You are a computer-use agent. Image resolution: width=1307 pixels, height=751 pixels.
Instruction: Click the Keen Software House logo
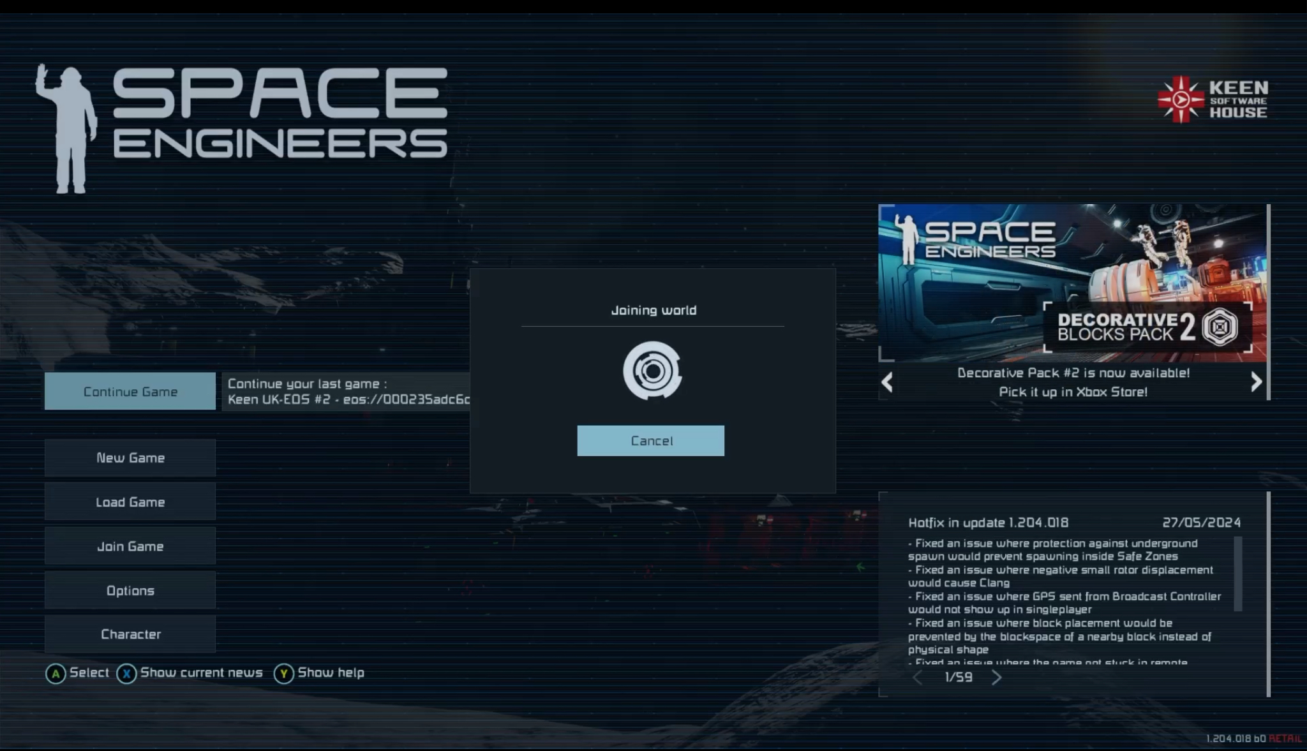1213,100
